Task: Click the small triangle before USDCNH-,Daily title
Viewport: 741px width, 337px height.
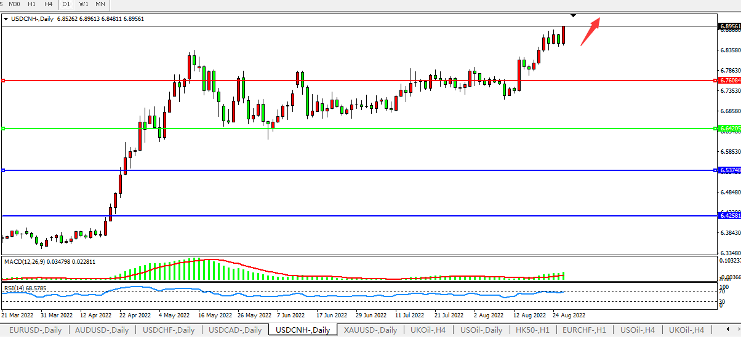Action: pos(6,19)
